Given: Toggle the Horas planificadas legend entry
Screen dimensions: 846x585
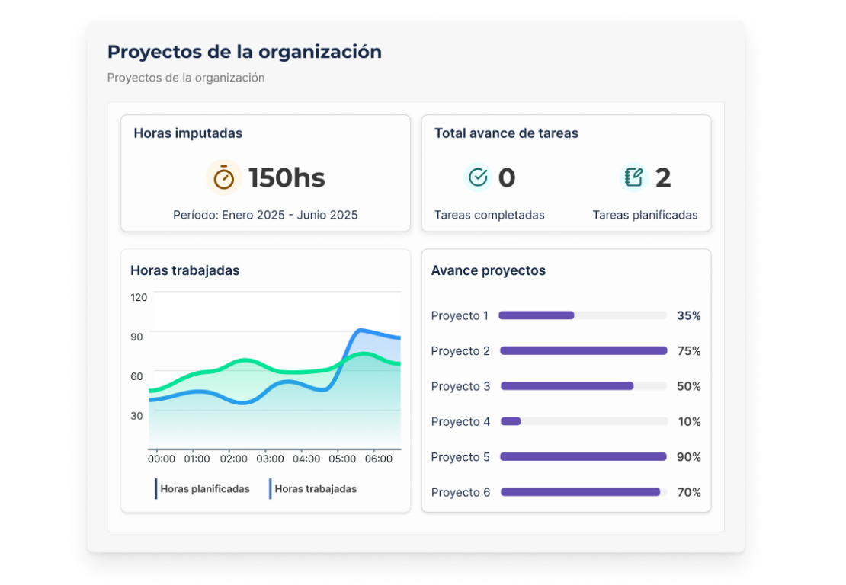Looking at the screenshot, I should pyautogui.click(x=204, y=489).
